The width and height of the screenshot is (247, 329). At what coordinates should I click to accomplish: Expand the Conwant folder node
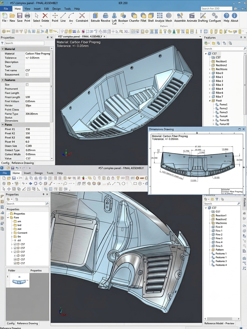tap(12, 233)
